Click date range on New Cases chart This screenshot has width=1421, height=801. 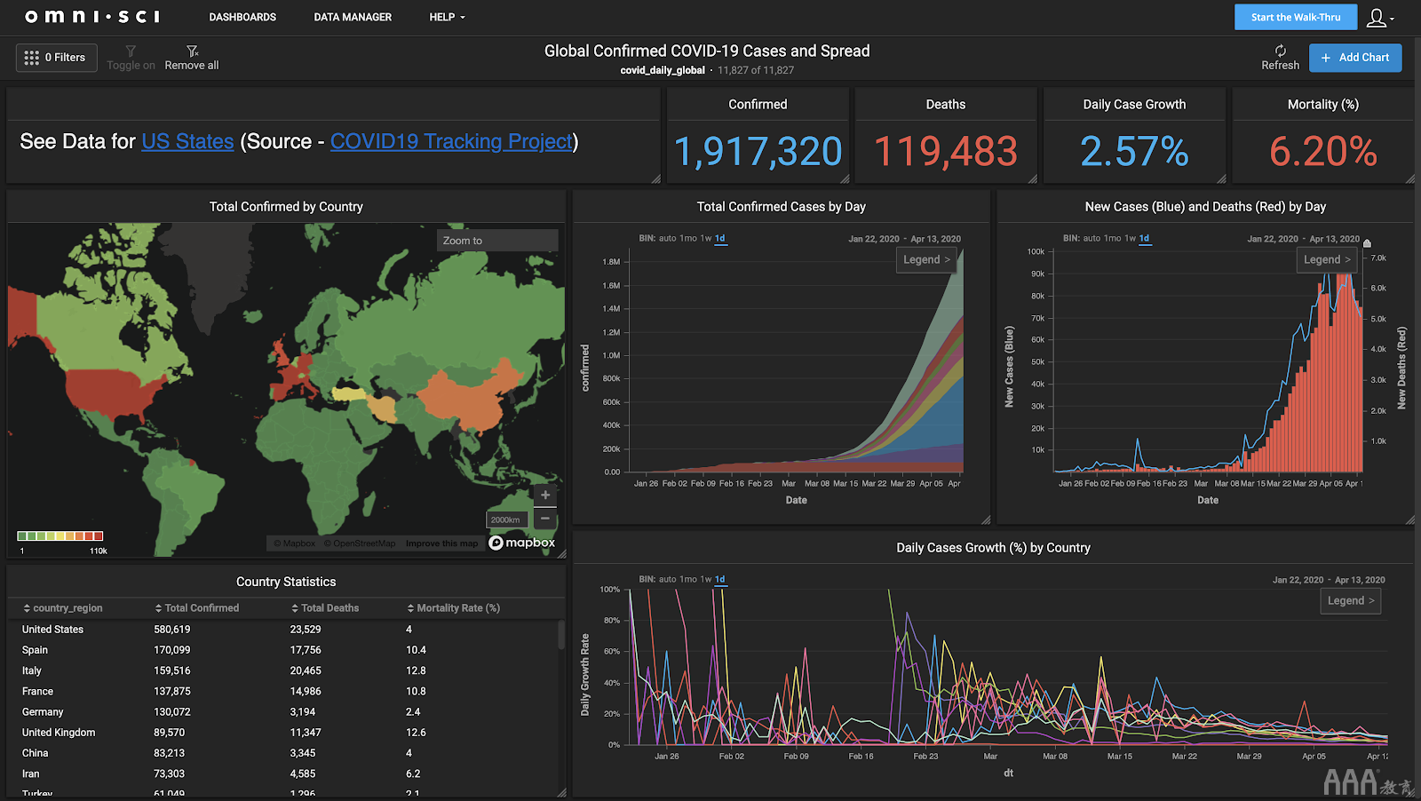point(1303,239)
